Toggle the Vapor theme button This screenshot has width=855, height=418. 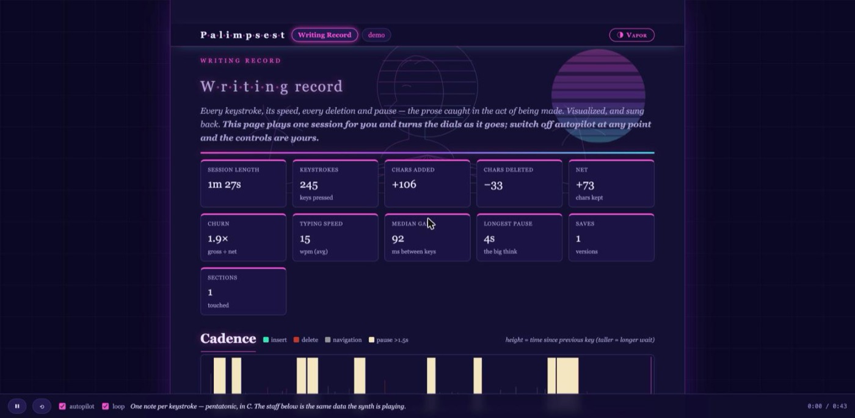631,35
